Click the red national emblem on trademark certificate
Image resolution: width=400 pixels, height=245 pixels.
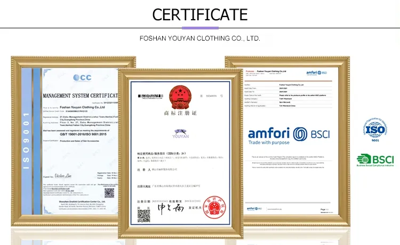(x=180, y=97)
